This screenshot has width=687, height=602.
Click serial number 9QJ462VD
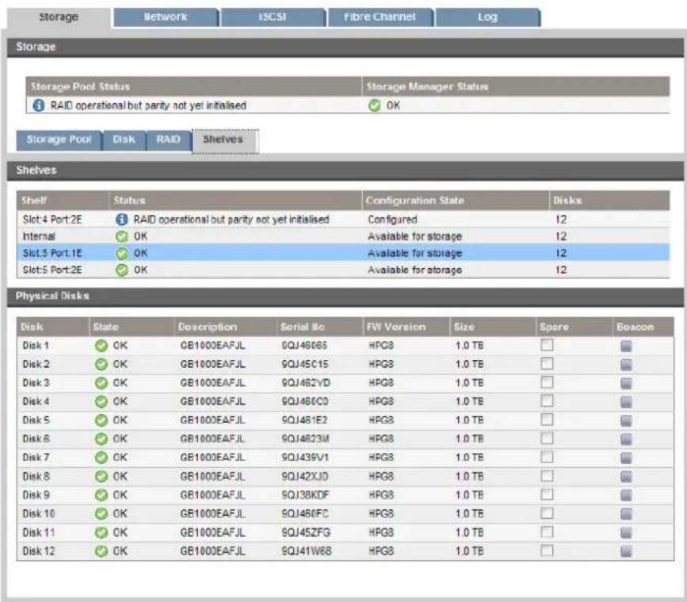(306, 383)
